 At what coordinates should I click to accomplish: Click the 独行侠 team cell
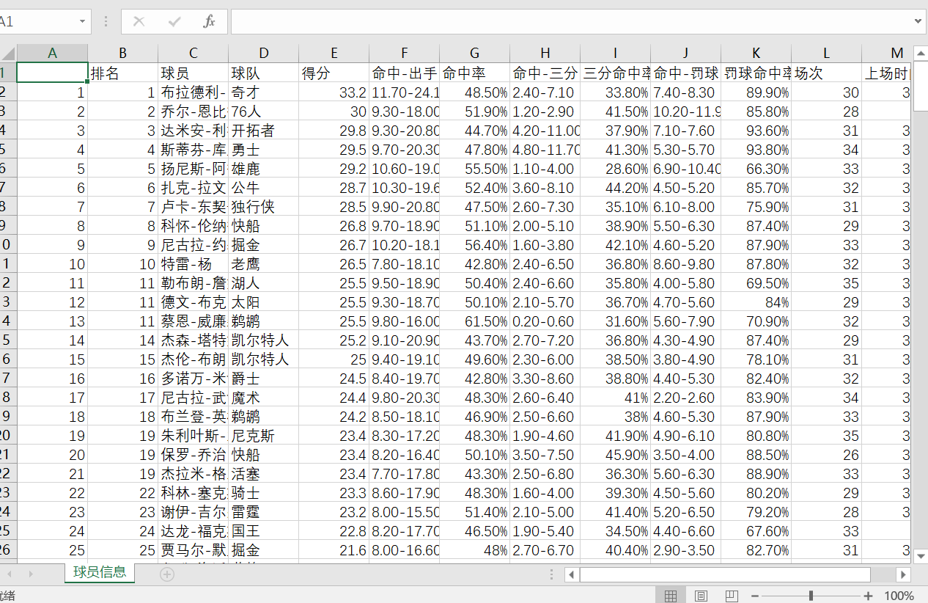coord(263,207)
